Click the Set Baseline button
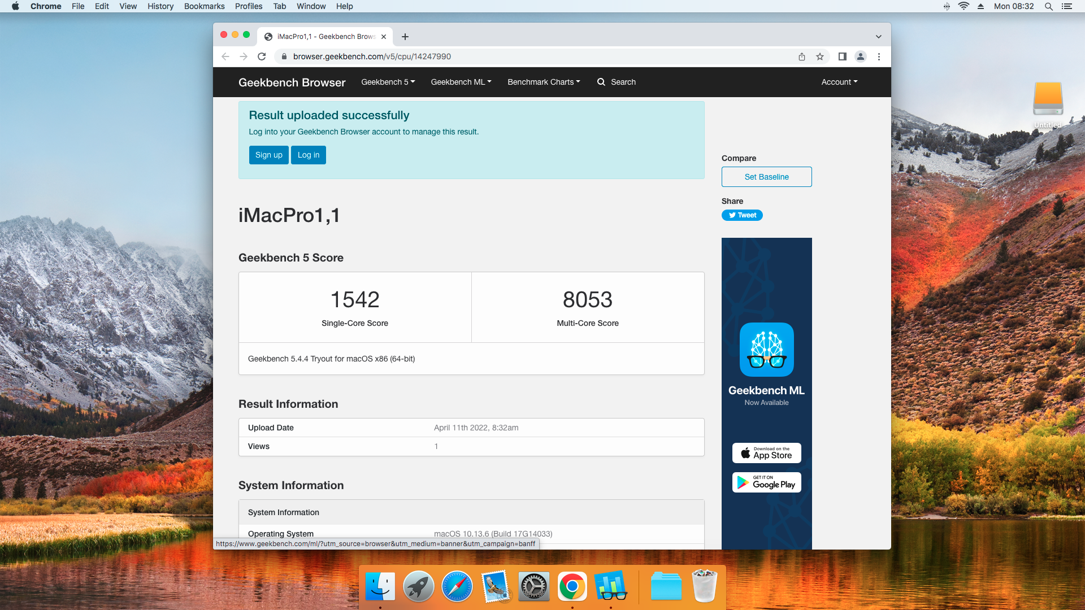The height and width of the screenshot is (610, 1085). pyautogui.click(x=766, y=177)
